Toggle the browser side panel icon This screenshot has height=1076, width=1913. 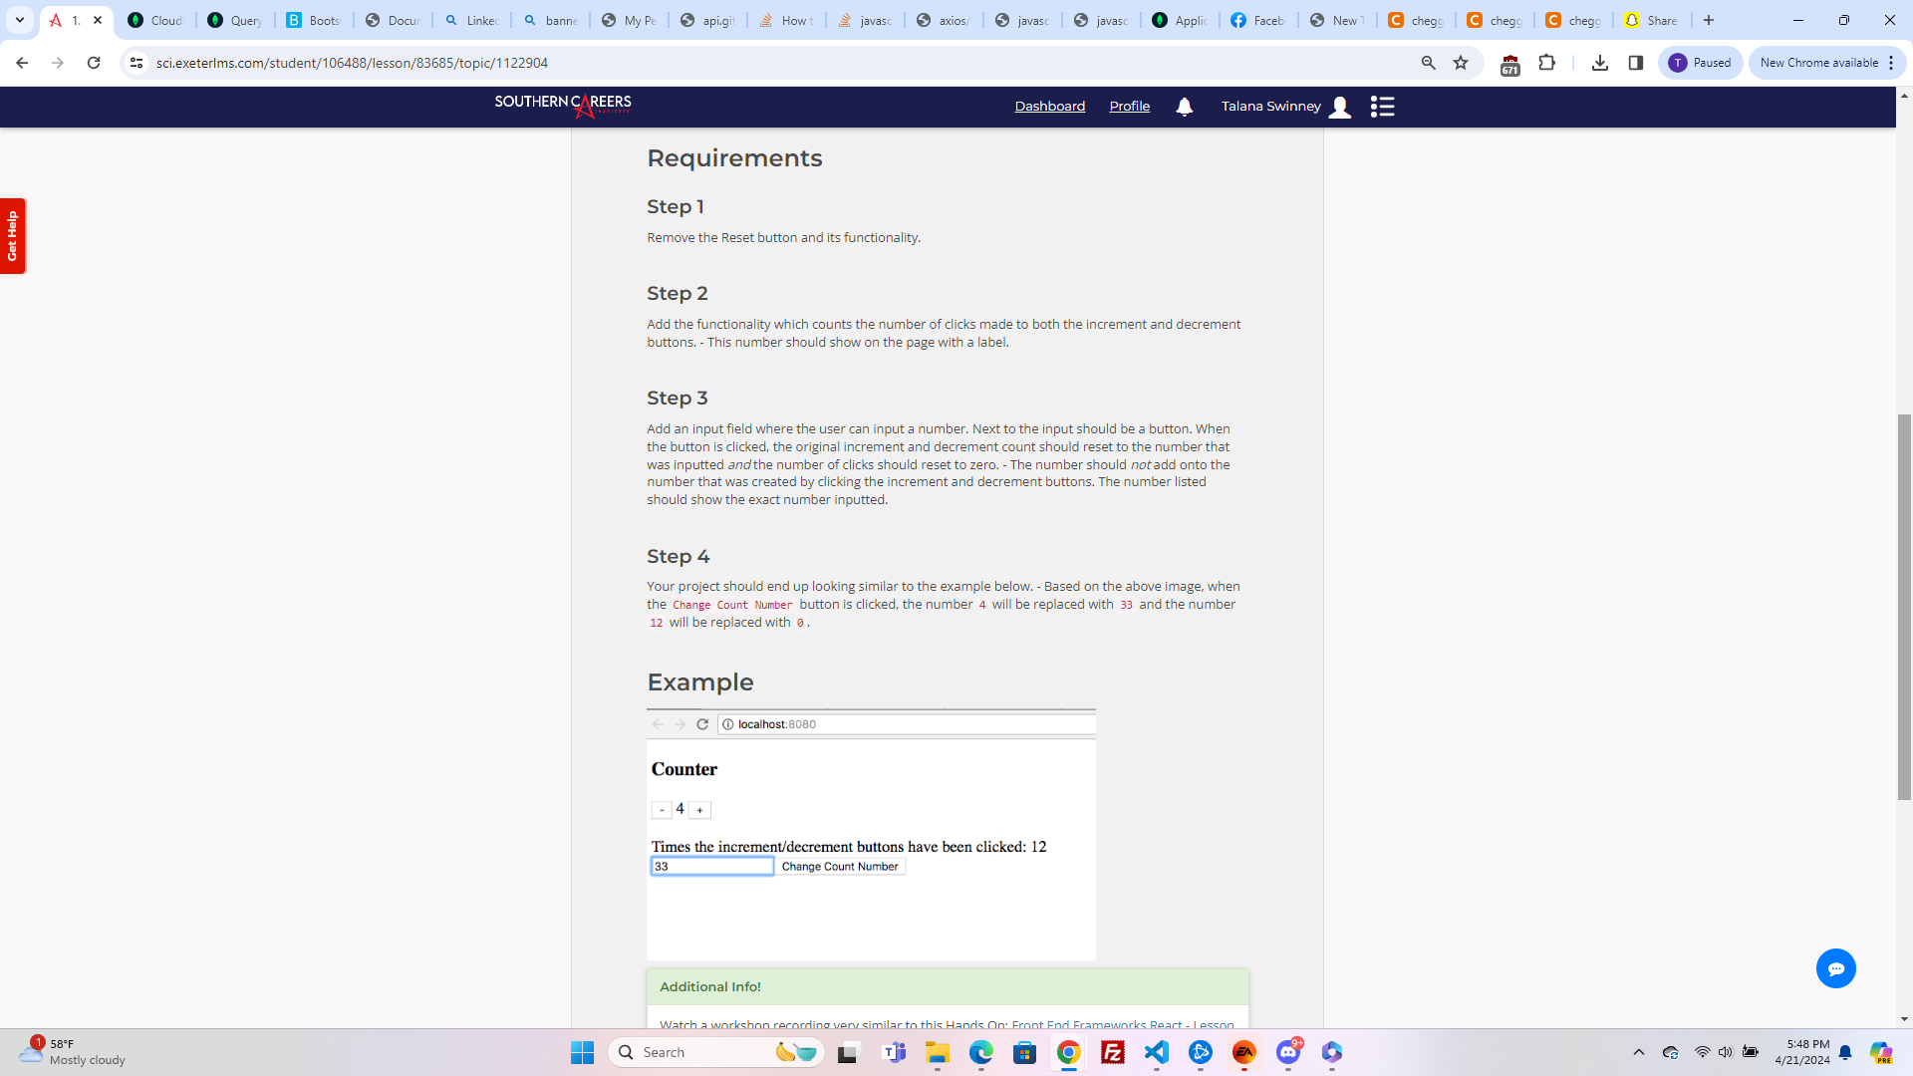(1636, 63)
